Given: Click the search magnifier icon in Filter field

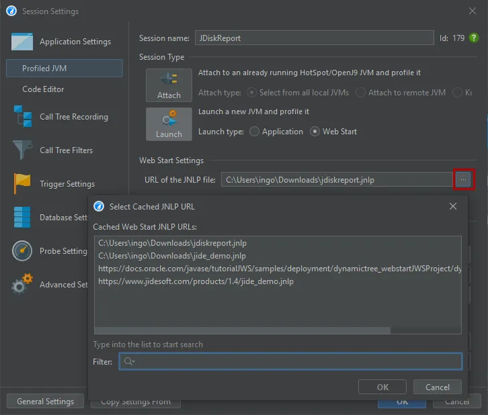Looking at the screenshot, I should (x=129, y=361).
